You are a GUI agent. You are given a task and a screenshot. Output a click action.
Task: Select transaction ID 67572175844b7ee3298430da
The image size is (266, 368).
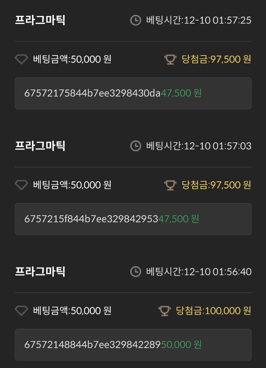92,93
